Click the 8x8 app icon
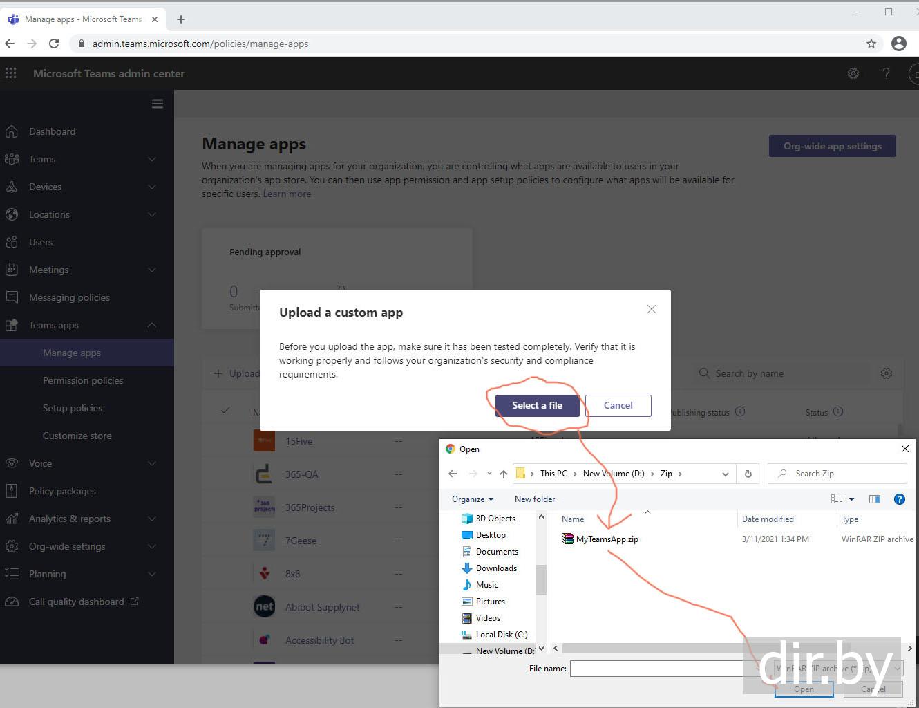The image size is (919, 708). tap(264, 573)
